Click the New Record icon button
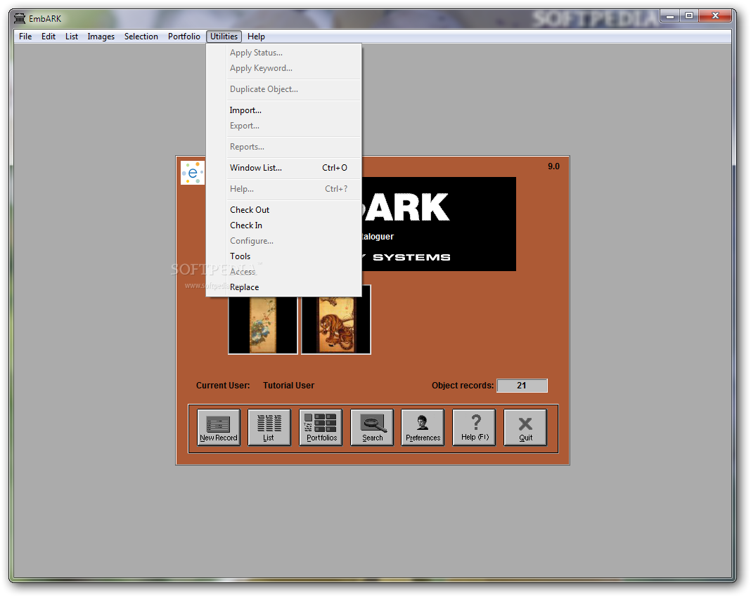This screenshot has width=751, height=597. pos(219,427)
